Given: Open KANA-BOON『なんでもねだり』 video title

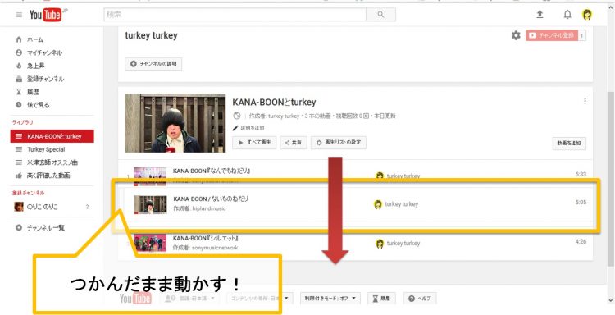Looking at the screenshot, I should tap(212, 171).
